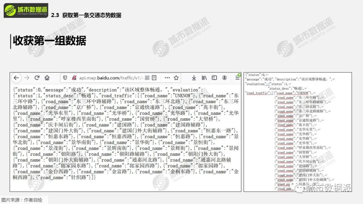
Task: Click section title 2.3 获取第一条交通态势数据
Action: [86, 15]
